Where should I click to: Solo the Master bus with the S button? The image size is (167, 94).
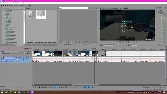point(164,12)
